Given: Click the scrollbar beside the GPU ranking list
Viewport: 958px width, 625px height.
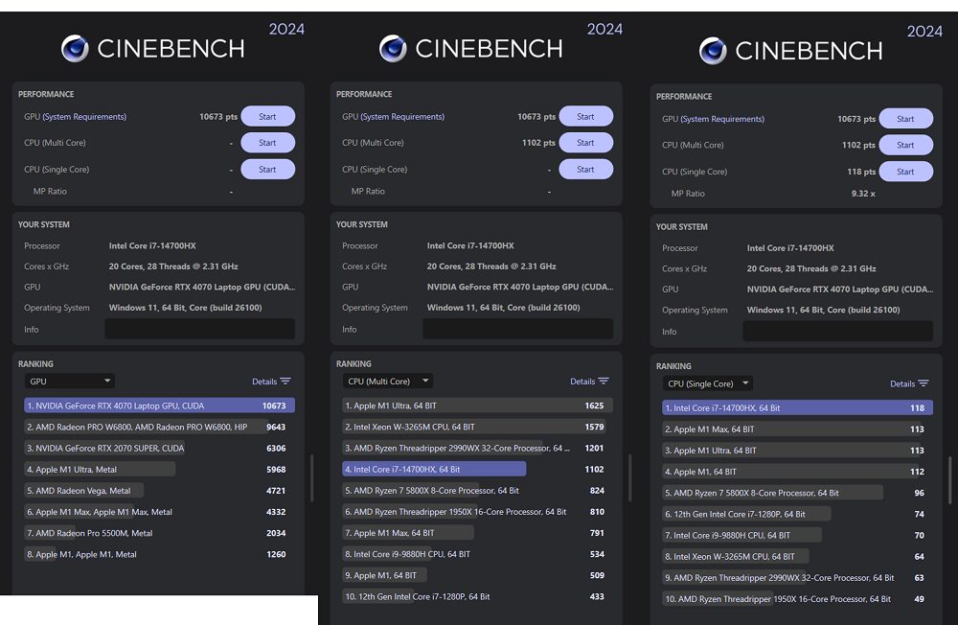Looking at the screenshot, I should pos(311,477).
